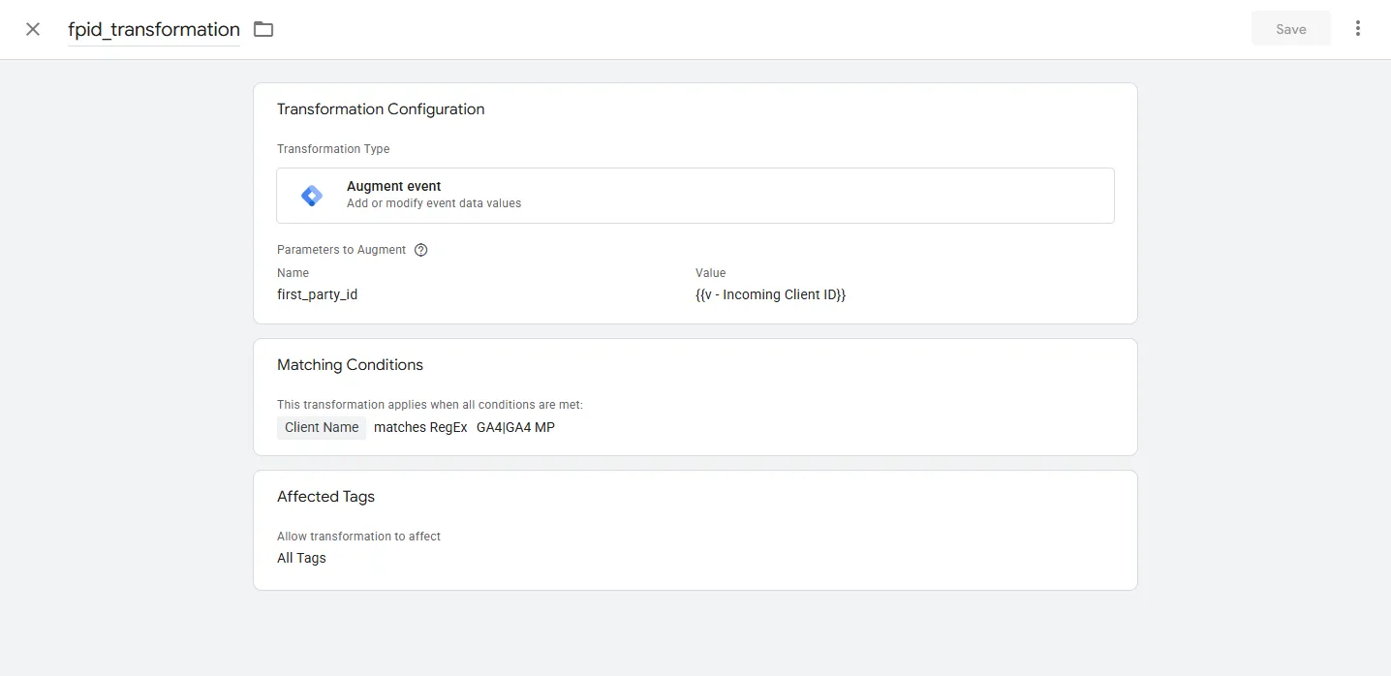Click the Value column header

[710, 273]
